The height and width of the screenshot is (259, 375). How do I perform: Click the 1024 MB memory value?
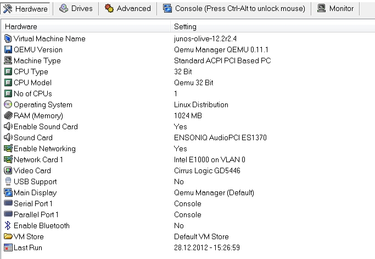tap(188, 116)
